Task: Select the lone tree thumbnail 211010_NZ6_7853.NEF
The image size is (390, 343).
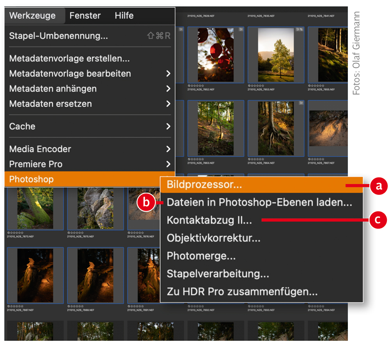Action: (276, 55)
